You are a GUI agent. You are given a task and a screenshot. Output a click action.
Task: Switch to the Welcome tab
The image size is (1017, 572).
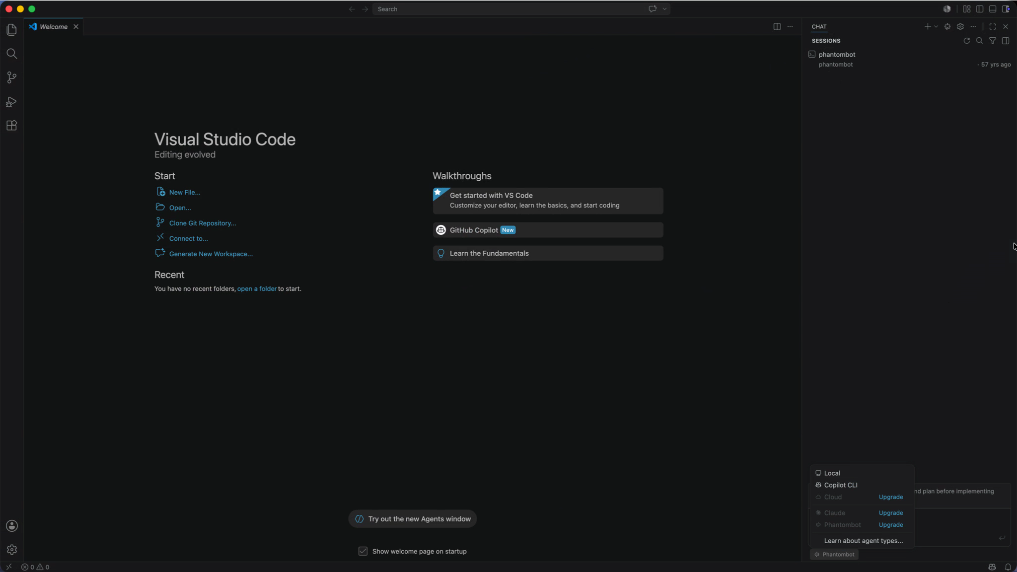click(x=53, y=27)
